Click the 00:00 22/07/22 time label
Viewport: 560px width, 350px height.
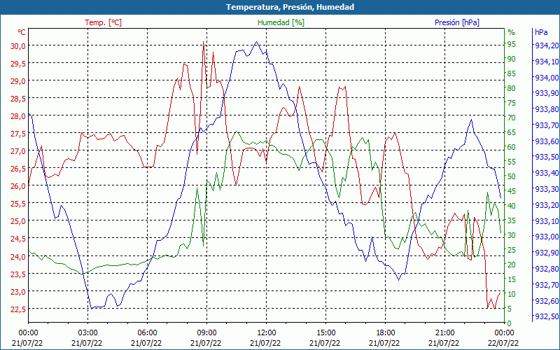503,337
